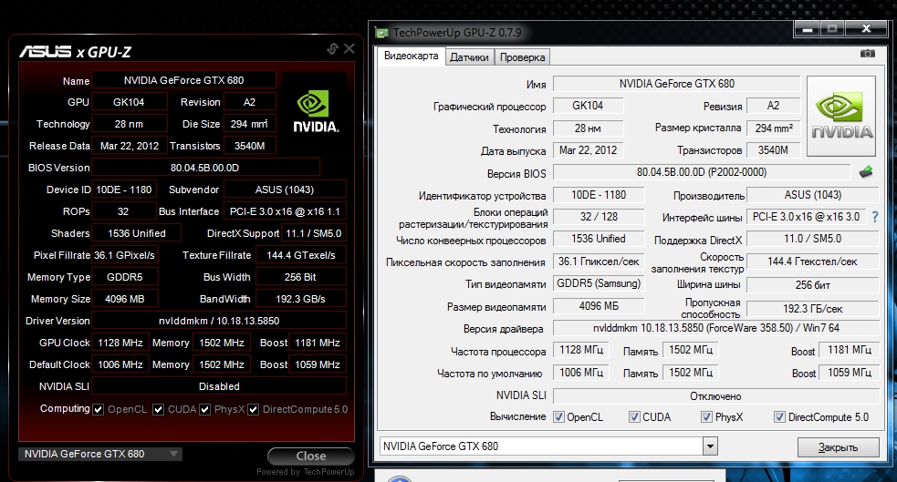Toggle PhysX checkbox in ASUS GPU-Z
This screenshot has height=482, width=897.
coord(204,409)
